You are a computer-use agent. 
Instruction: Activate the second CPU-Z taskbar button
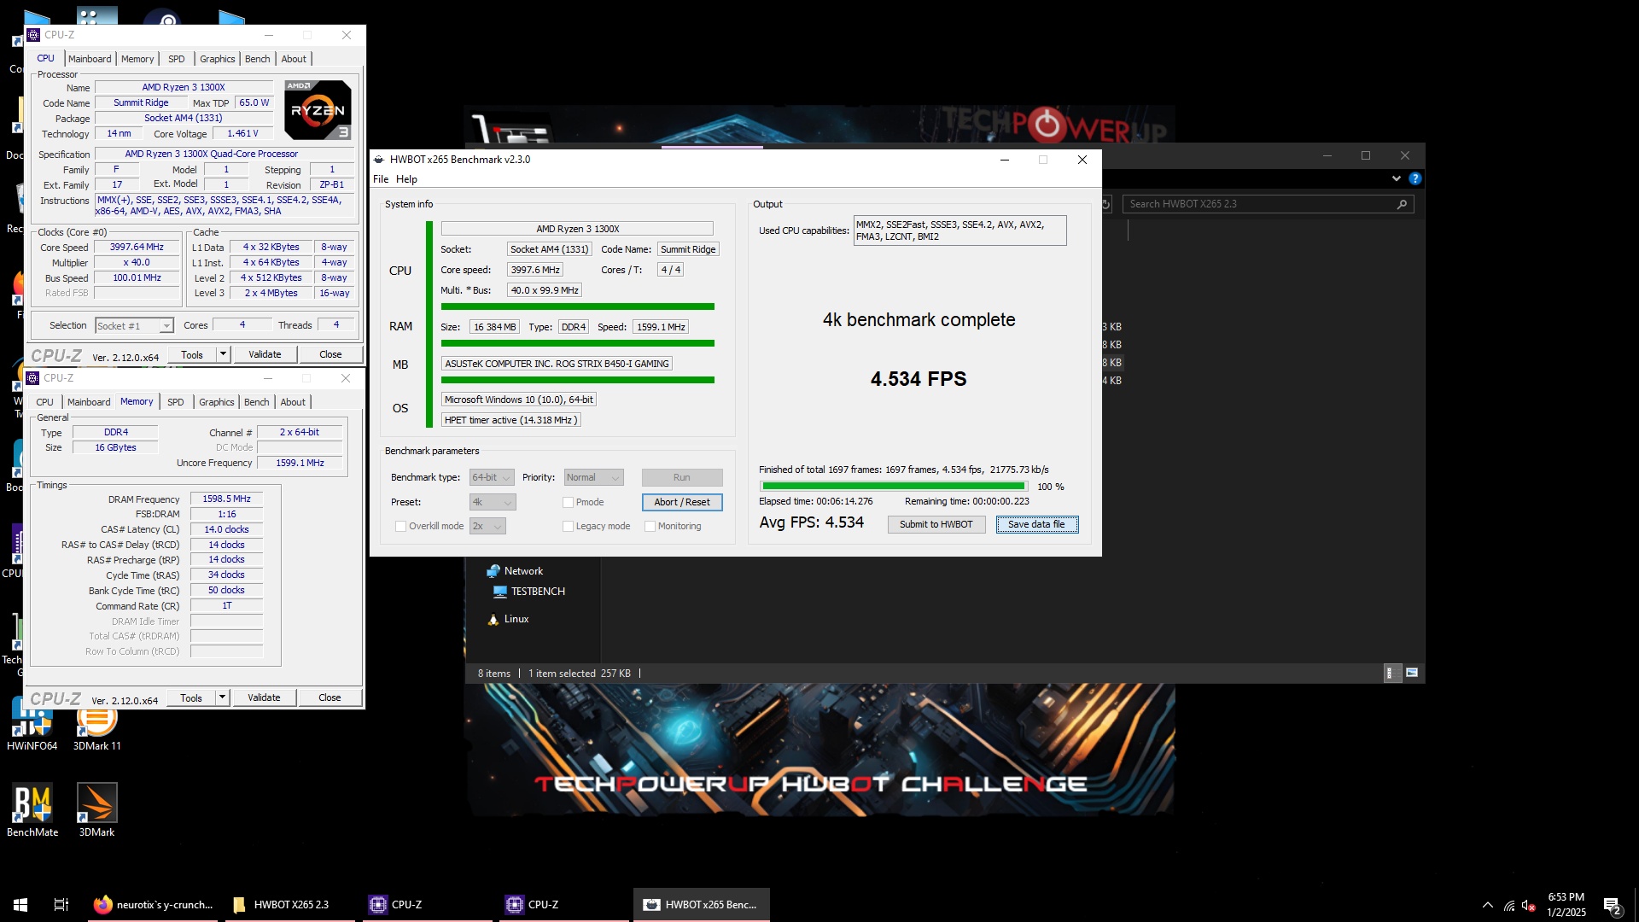tap(563, 905)
